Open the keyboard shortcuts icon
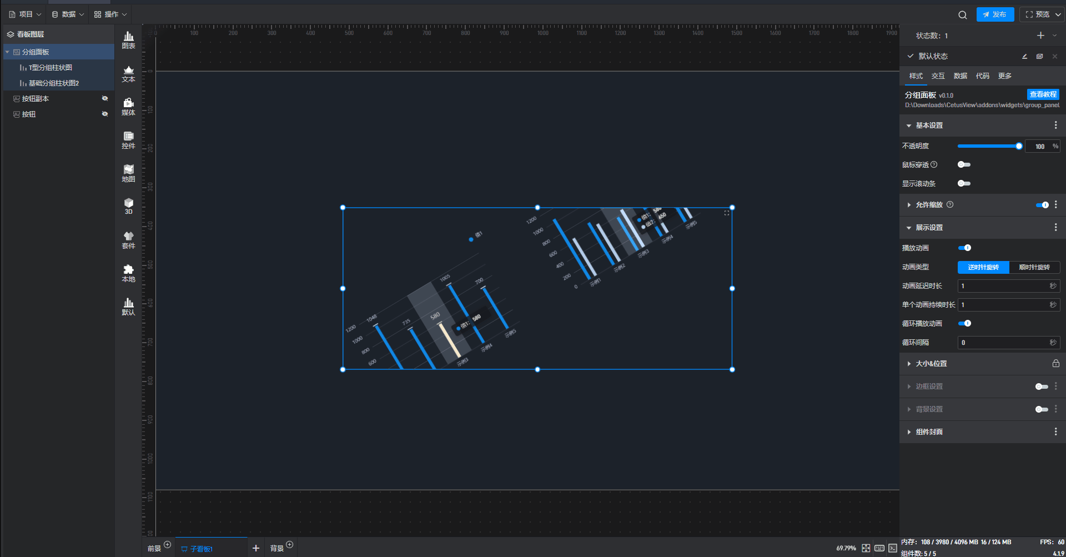Image resolution: width=1066 pixels, height=557 pixels. 879,548
